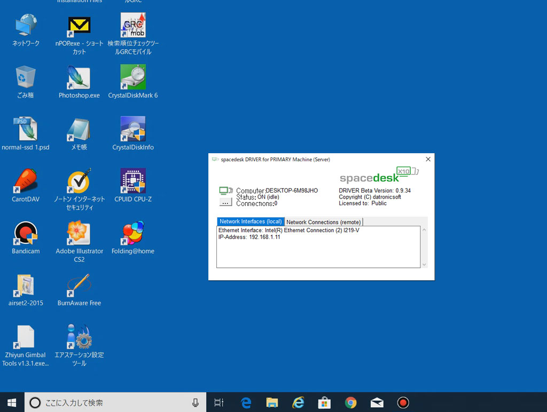Open the CarotDAV shortcut icon
The height and width of the screenshot is (412, 547).
pos(26,181)
